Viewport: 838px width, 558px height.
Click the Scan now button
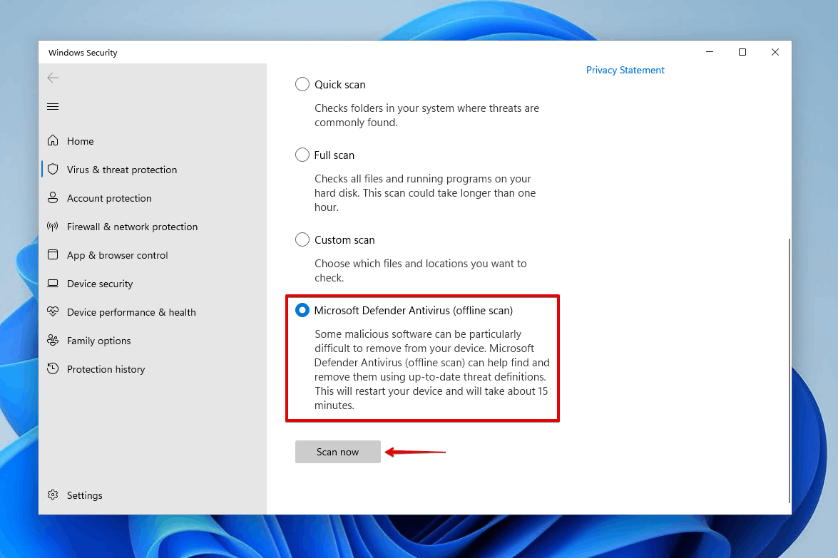338,452
